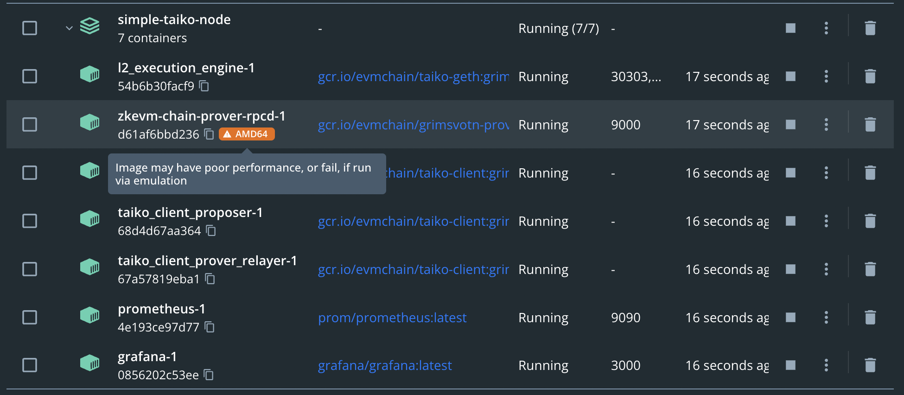Open the prom/prometheus:latest image link
The image size is (904, 395).
coord(392,318)
